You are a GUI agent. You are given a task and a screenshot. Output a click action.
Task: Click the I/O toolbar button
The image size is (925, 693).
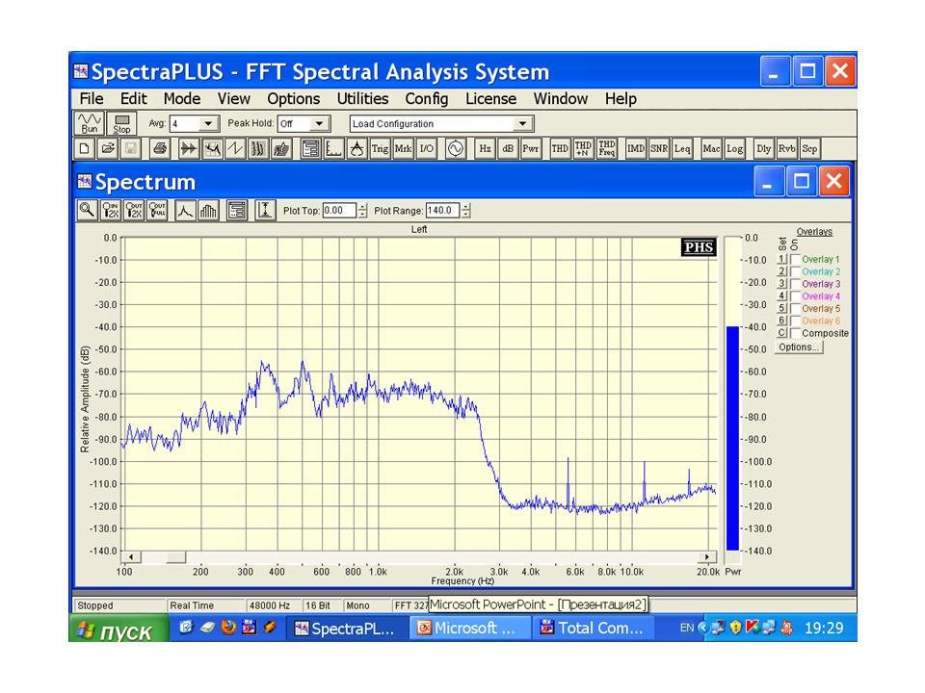click(x=426, y=148)
